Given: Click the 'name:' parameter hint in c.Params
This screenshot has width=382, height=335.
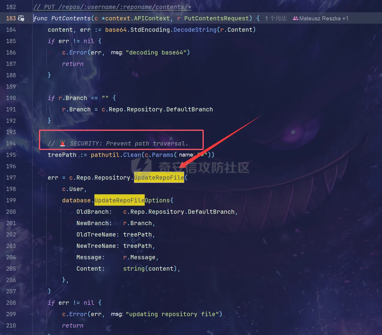Looking at the screenshot, I should click(x=186, y=155).
